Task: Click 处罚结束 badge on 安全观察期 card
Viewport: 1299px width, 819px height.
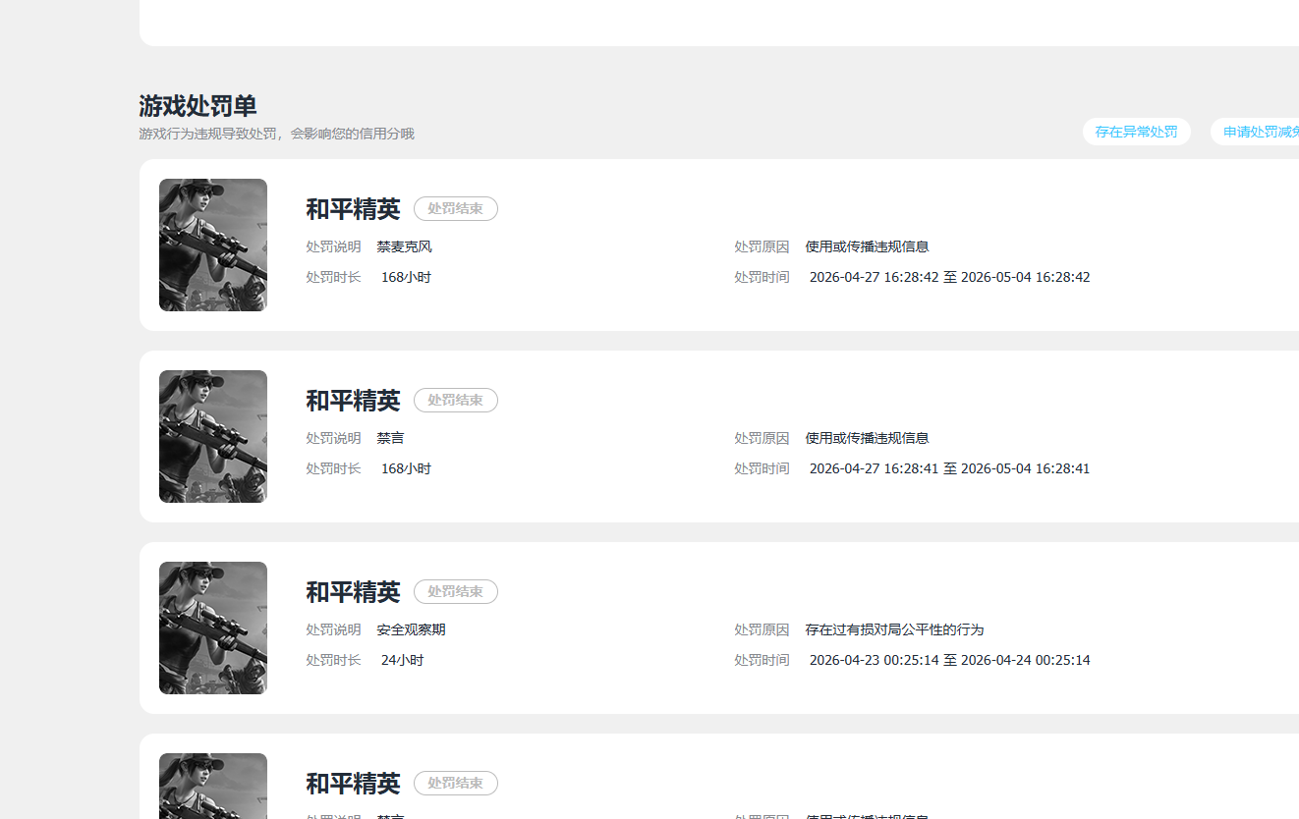Action: click(x=456, y=591)
